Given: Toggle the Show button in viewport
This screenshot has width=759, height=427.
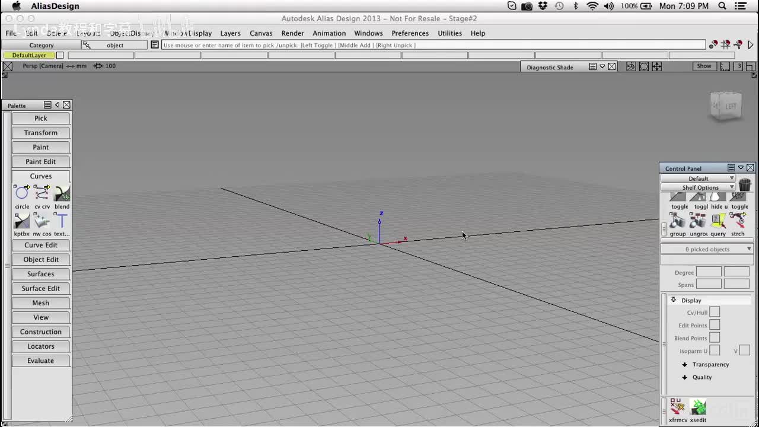Looking at the screenshot, I should [704, 66].
